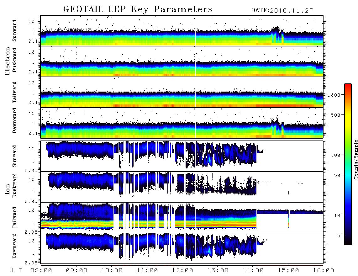Click the "Counts/Sample" color bar label
Image resolution: width=358 pixels, height=276 pixels.
coord(355,159)
